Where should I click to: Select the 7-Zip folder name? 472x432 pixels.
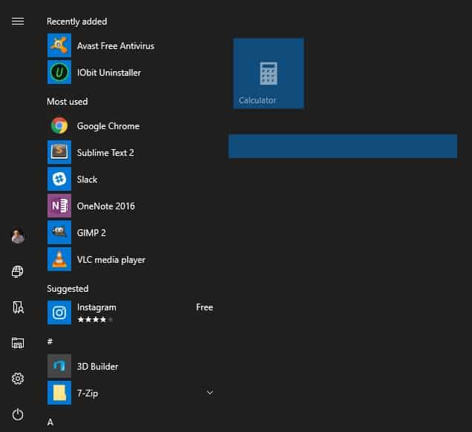pos(88,393)
